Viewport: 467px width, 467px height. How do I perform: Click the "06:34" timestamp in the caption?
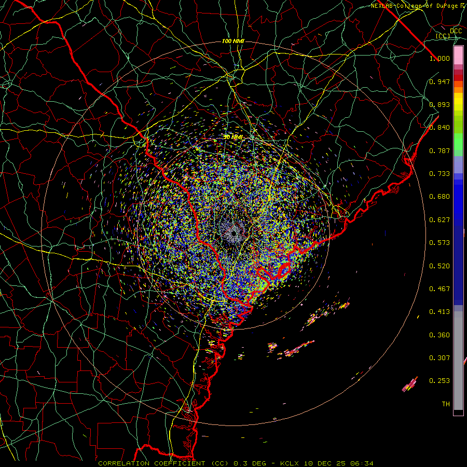click(362, 463)
